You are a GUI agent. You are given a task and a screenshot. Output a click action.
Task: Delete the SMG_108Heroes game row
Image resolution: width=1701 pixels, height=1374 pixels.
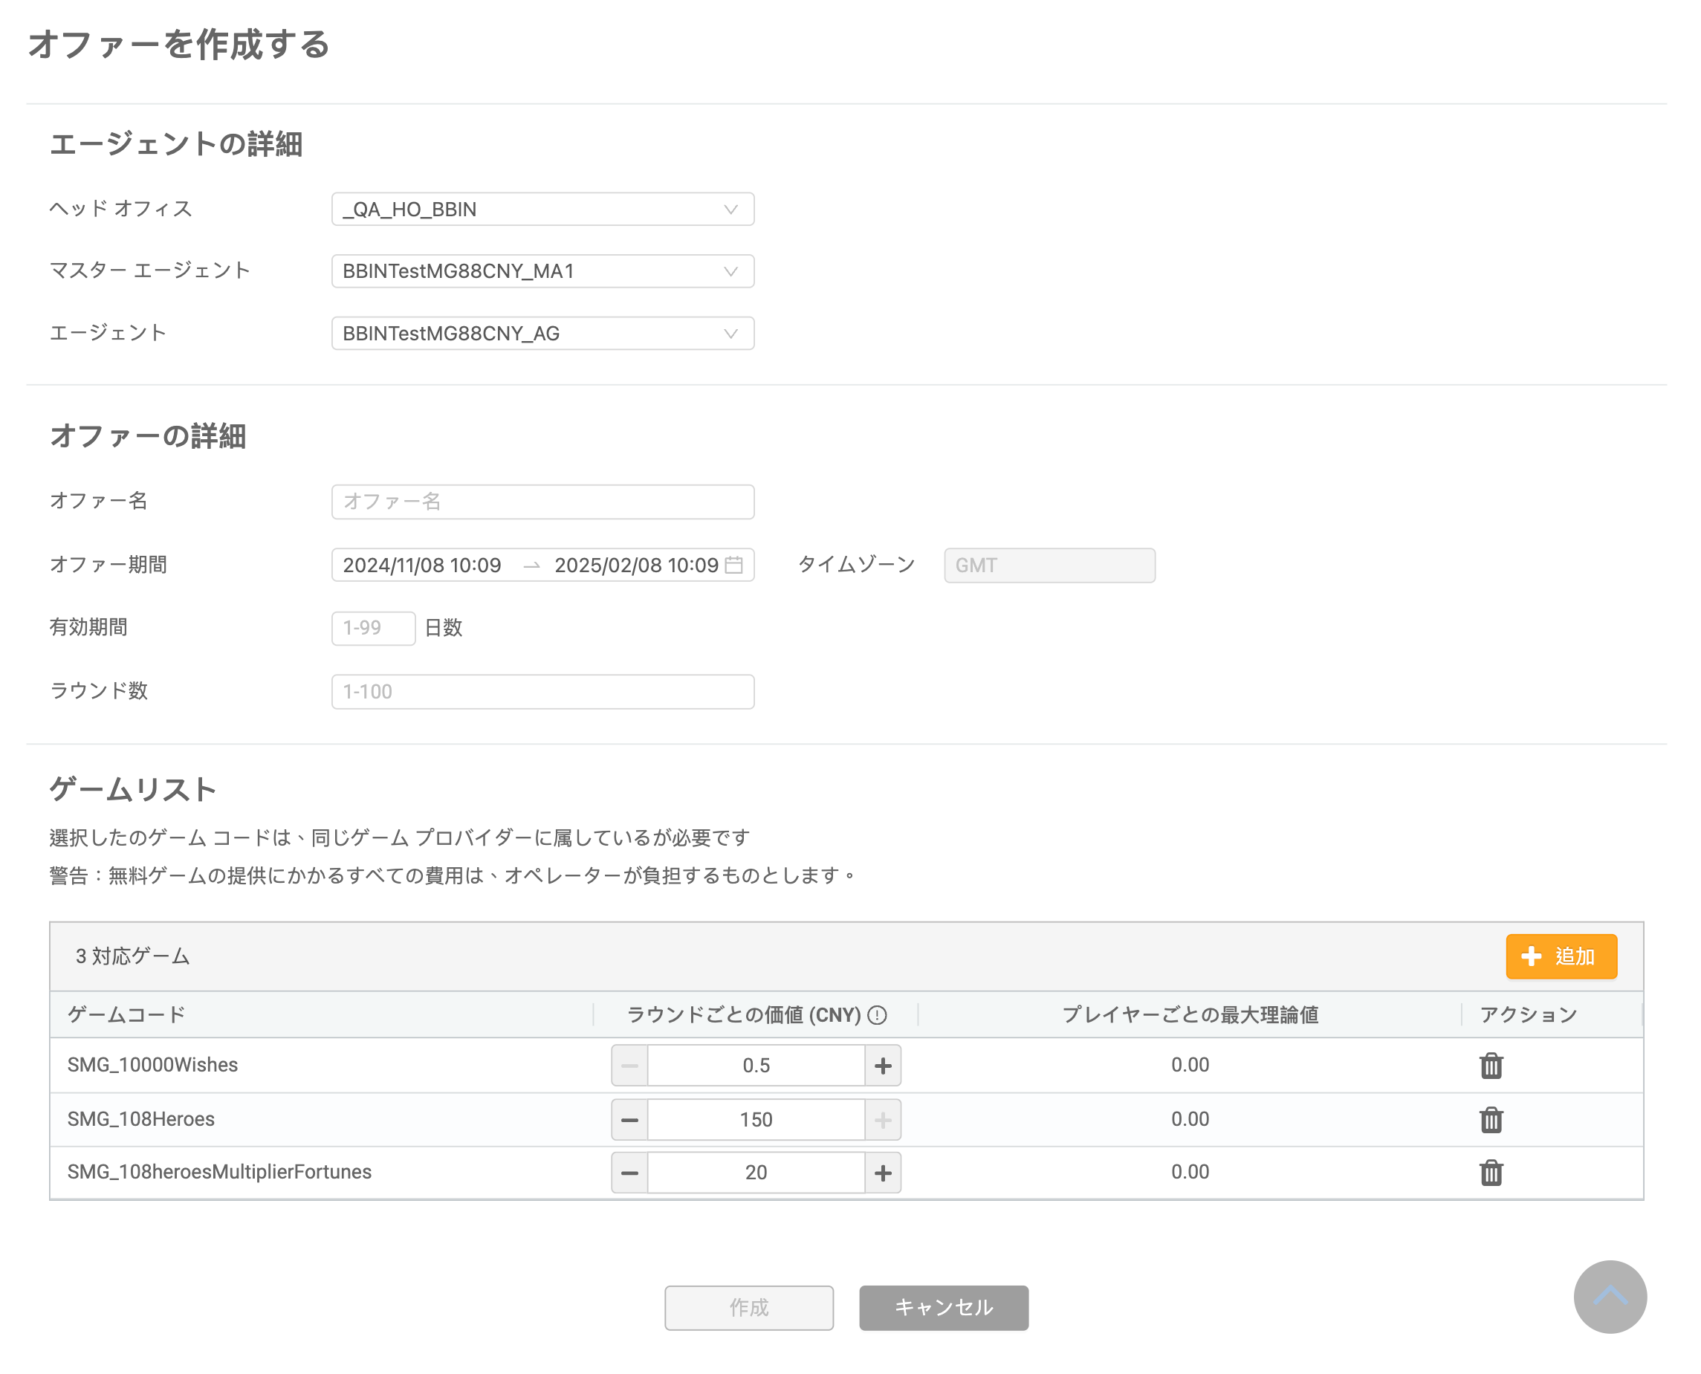click(1491, 1119)
